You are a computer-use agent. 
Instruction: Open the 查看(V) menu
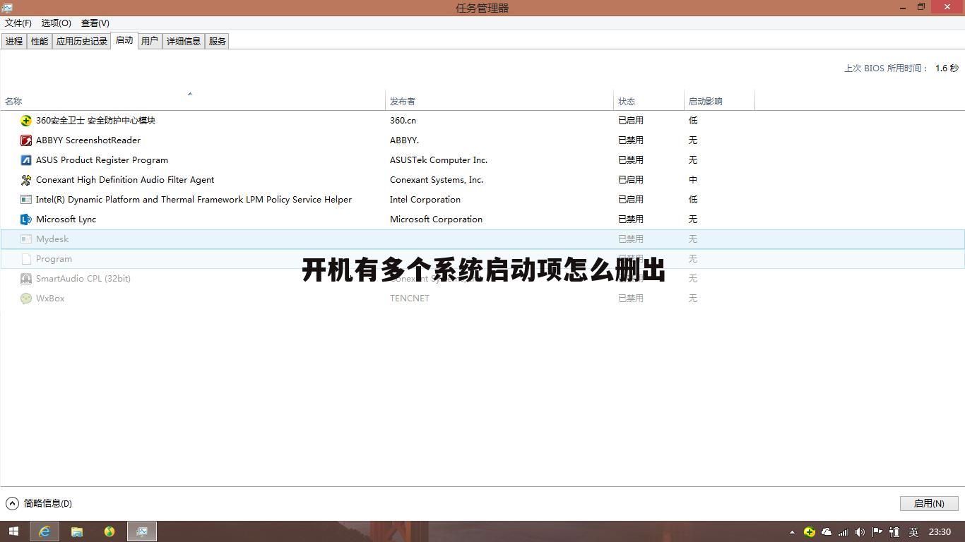pos(95,23)
